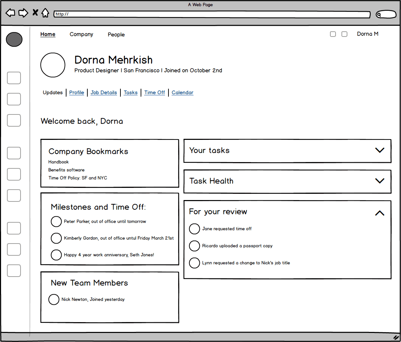Open the Profile tab link
The height and width of the screenshot is (342, 401).
[x=77, y=93]
